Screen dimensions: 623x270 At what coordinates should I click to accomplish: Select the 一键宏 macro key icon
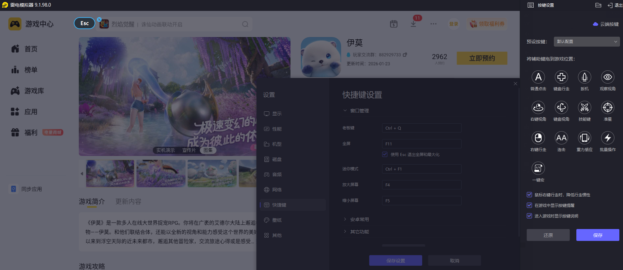pos(538,168)
